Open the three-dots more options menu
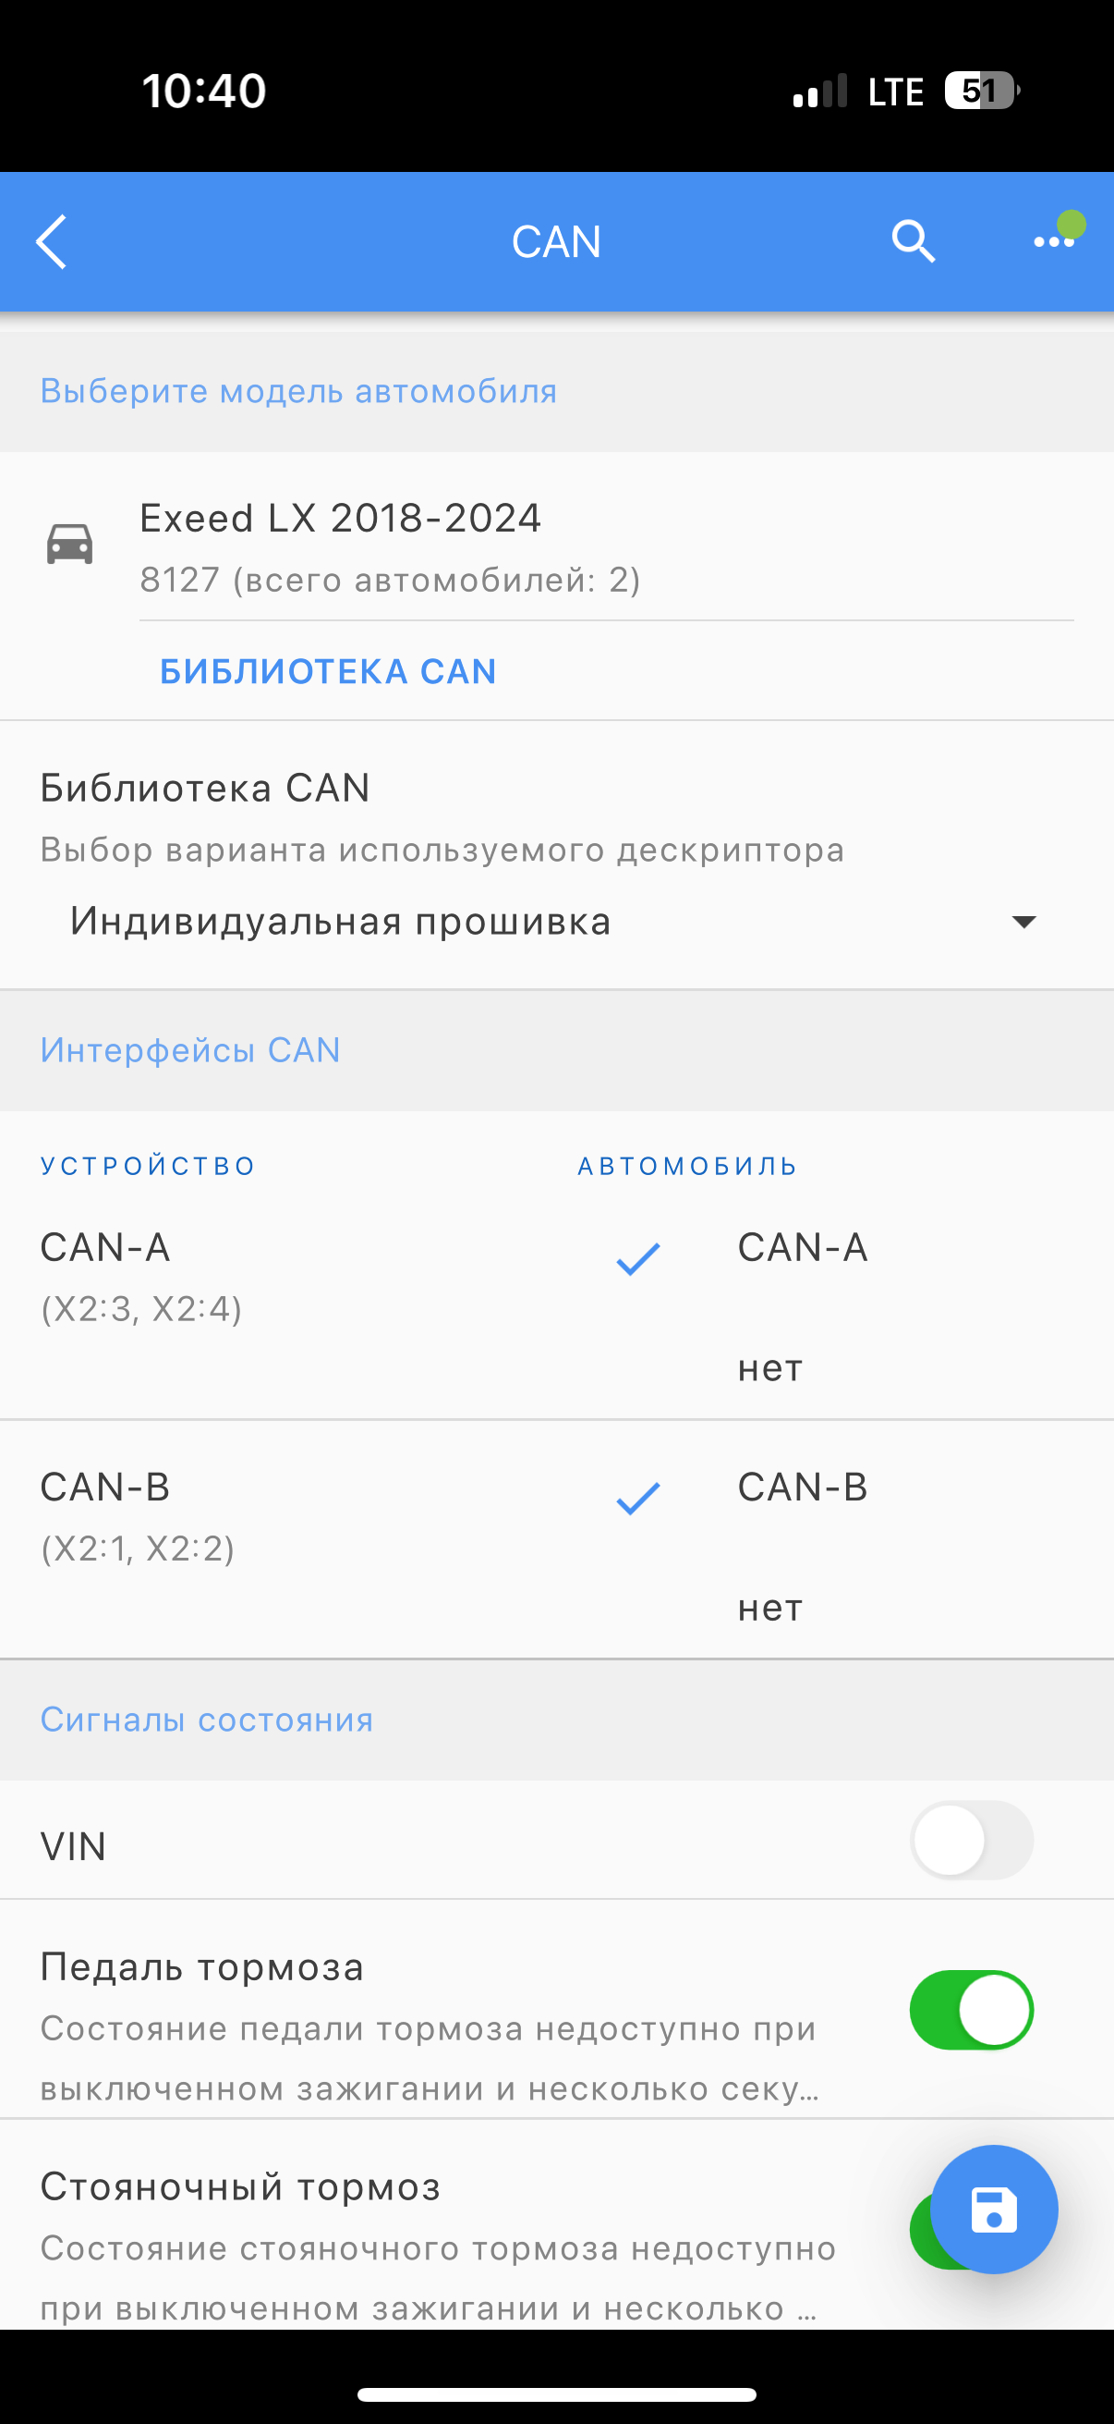1114x2424 pixels. [1054, 242]
